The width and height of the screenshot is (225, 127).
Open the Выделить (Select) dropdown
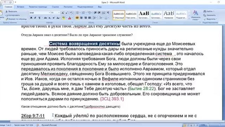(x=210, y=19)
